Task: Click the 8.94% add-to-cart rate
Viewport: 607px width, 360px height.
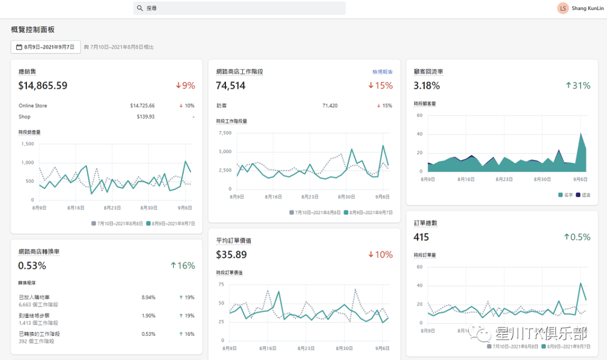Action: pyautogui.click(x=148, y=297)
